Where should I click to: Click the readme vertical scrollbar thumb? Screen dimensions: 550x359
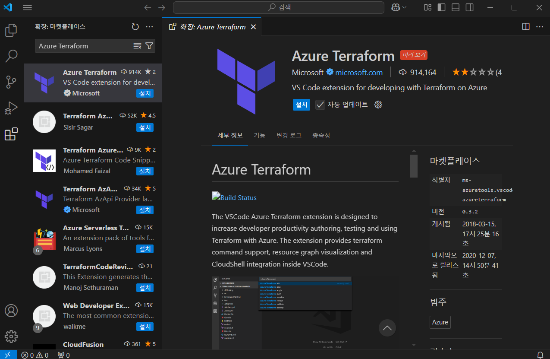[414, 166]
